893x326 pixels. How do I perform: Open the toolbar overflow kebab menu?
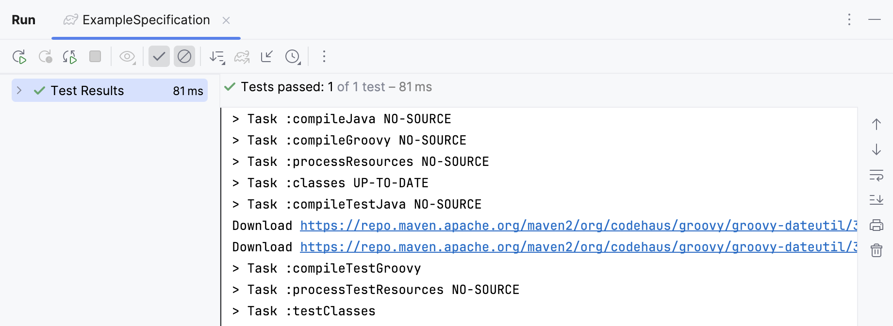point(324,57)
